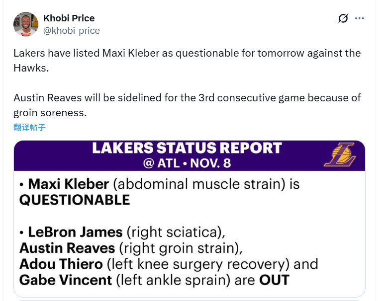Click bold 'Maxi Kleber' in the report
Screen dimensions: 384x301
(x=69, y=184)
